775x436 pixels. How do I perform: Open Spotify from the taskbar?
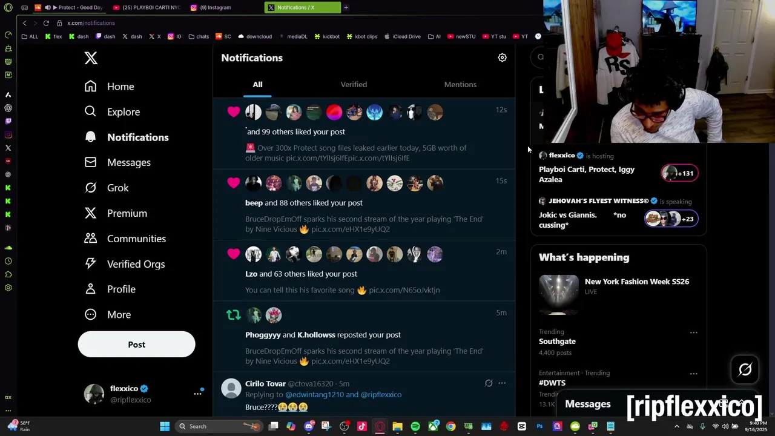pyautogui.click(x=415, y=426)
